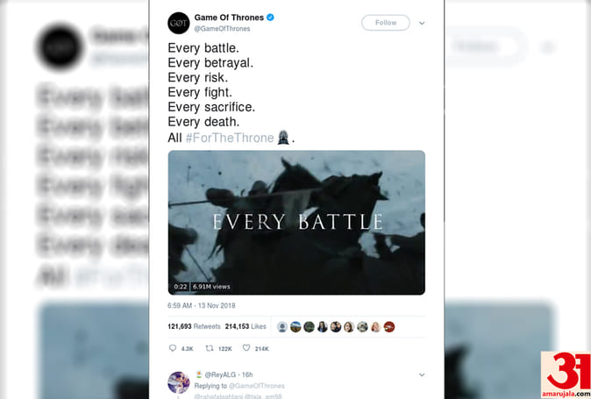Open the @ReyALG user avatar
The height and width of the screenshot is (399, 591).
point(179,382)
